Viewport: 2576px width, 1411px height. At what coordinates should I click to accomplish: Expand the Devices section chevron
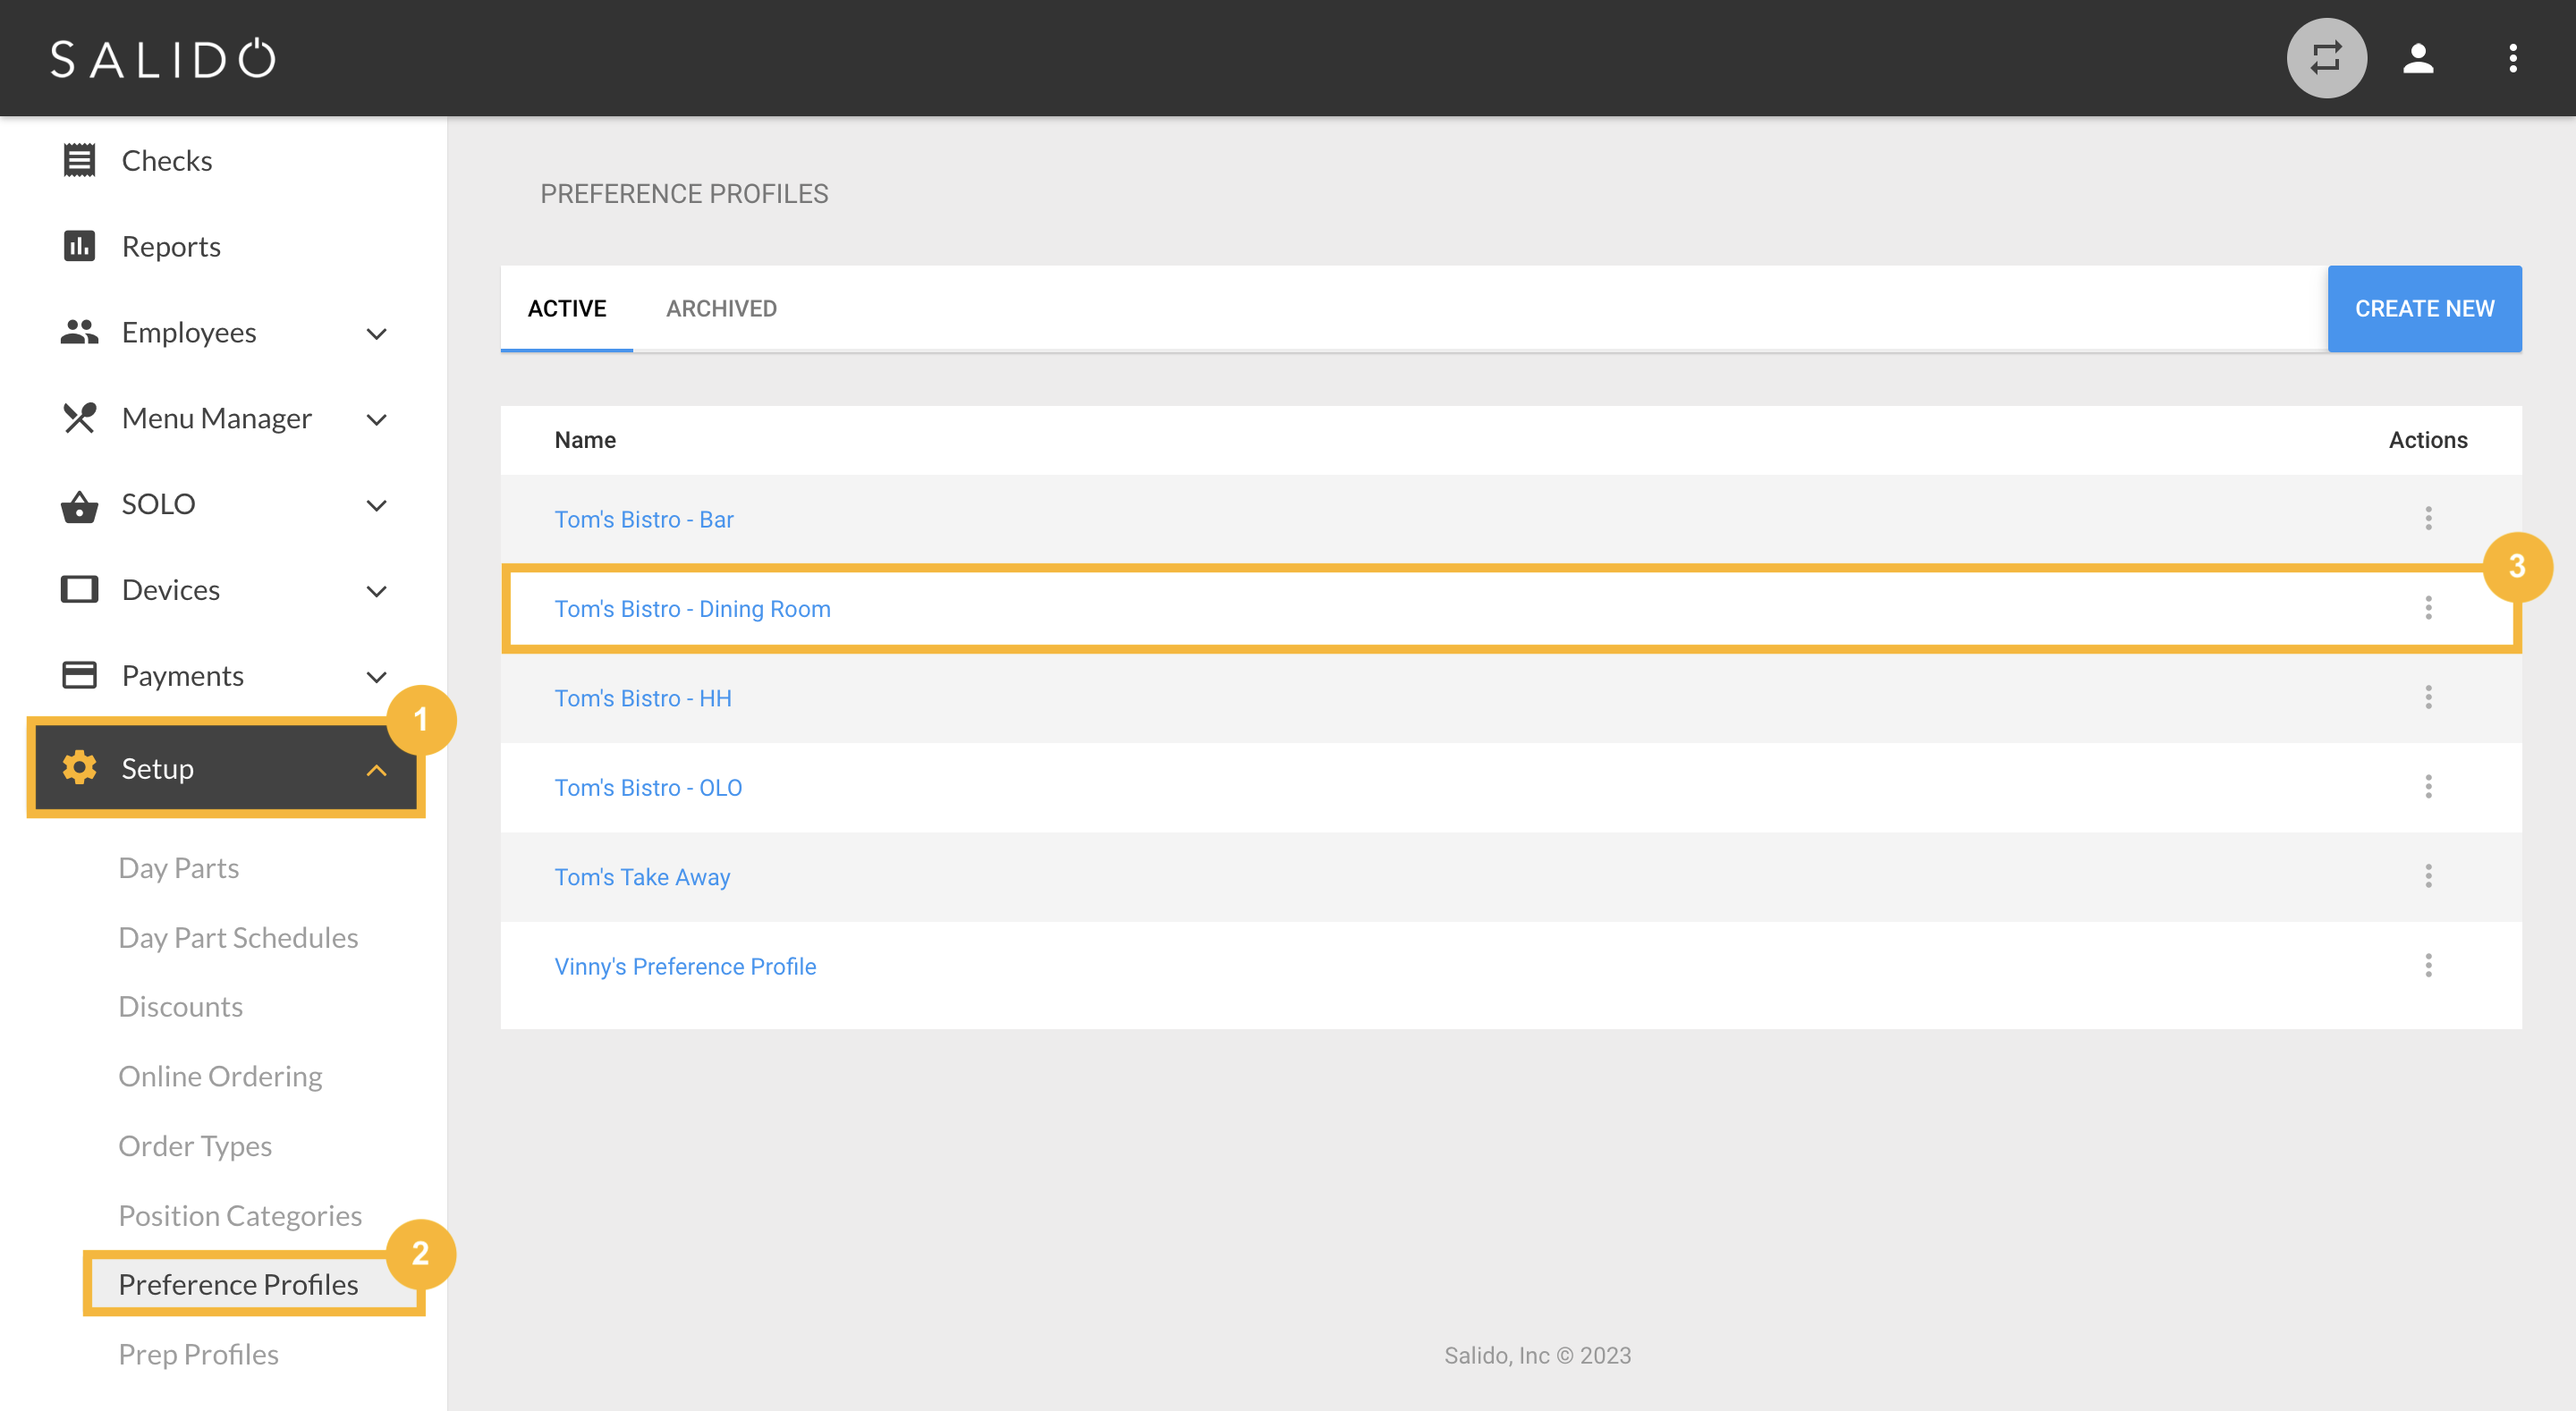(x=377, y=592)
